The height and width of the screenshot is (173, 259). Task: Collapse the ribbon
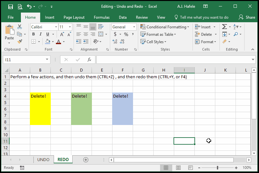253,49
